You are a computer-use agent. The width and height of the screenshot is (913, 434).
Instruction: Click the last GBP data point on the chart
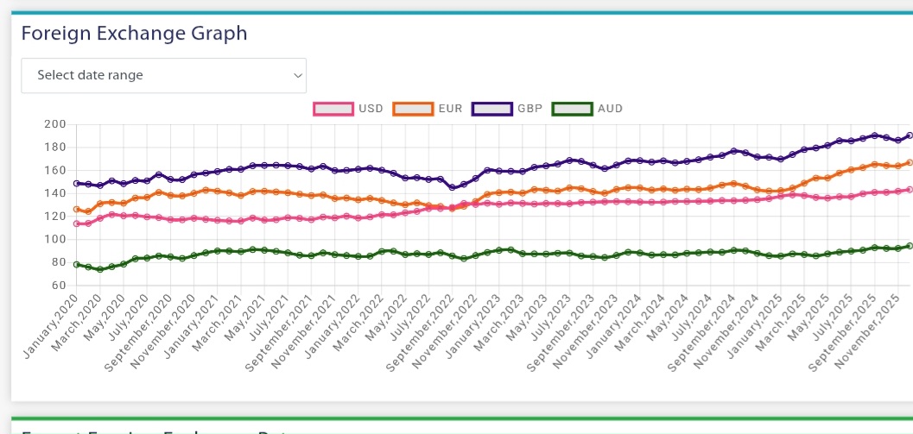pyautogui.click(x=910, y=135)
